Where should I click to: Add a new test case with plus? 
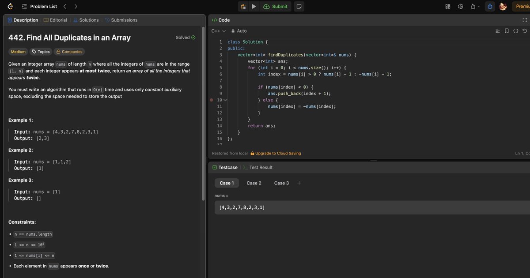[x=299, y=183]
